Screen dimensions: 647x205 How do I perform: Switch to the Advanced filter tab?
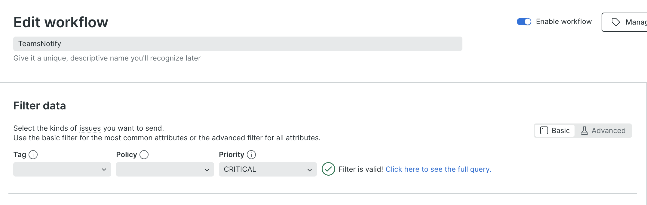603,131
